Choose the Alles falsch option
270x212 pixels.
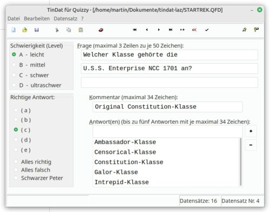(x=32, y=170)
